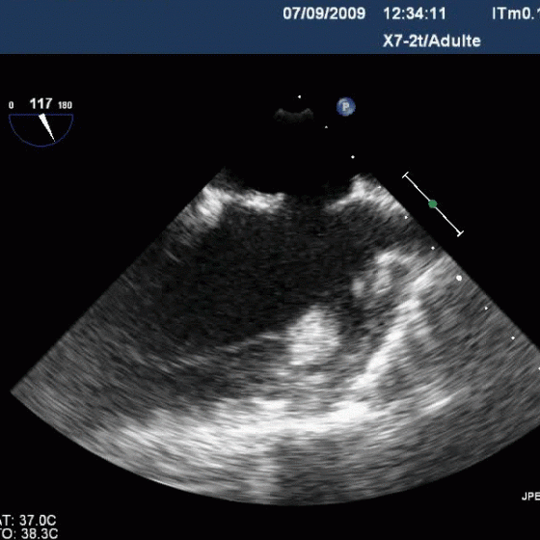Click the blue P probe orientation marker
Viewport: 540px width, 540px height.
[346, 107]
